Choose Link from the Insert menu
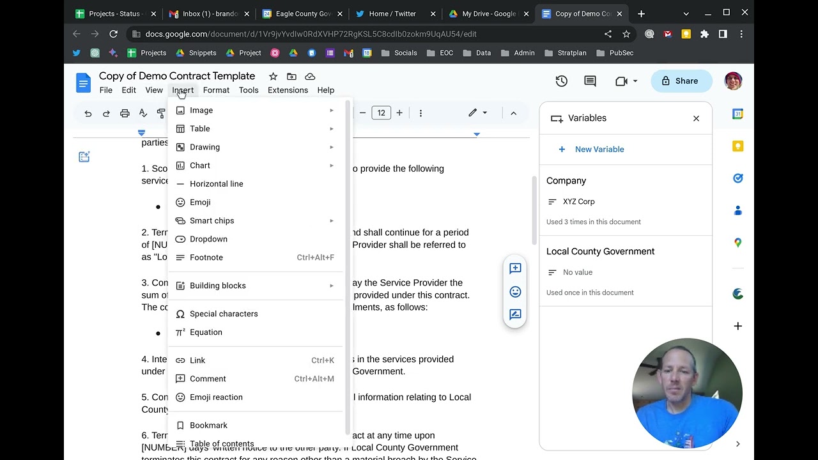Viewport: 818px width, 460px height. point(255,360)
